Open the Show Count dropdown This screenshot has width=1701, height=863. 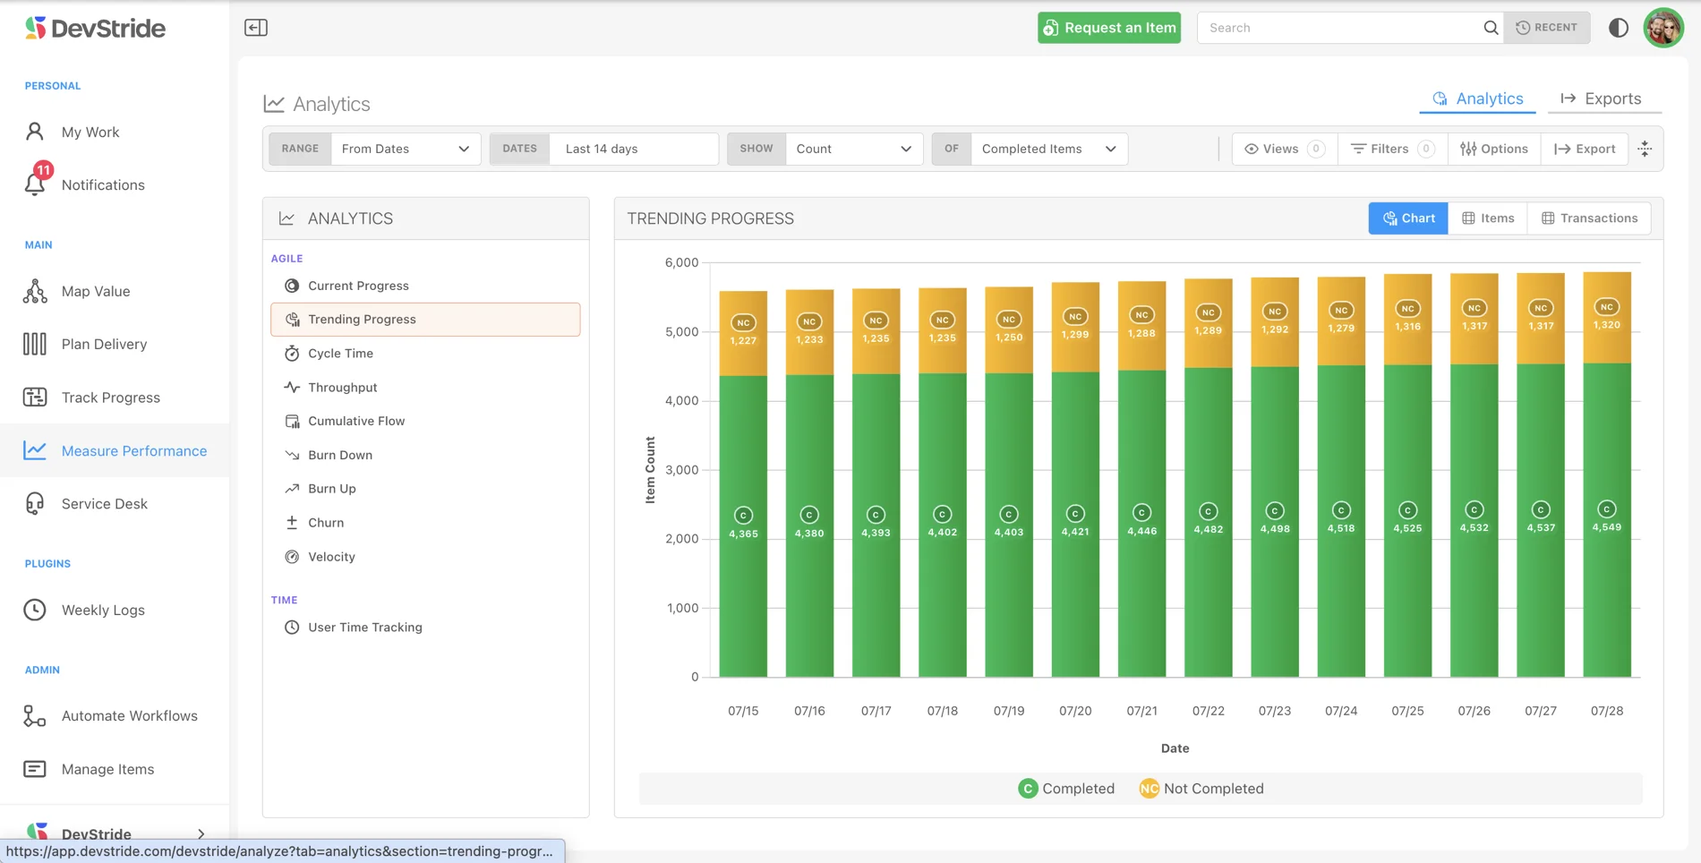[854, 149]
